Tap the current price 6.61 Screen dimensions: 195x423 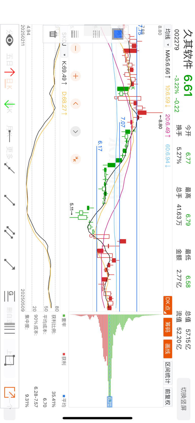coord(188,86)
